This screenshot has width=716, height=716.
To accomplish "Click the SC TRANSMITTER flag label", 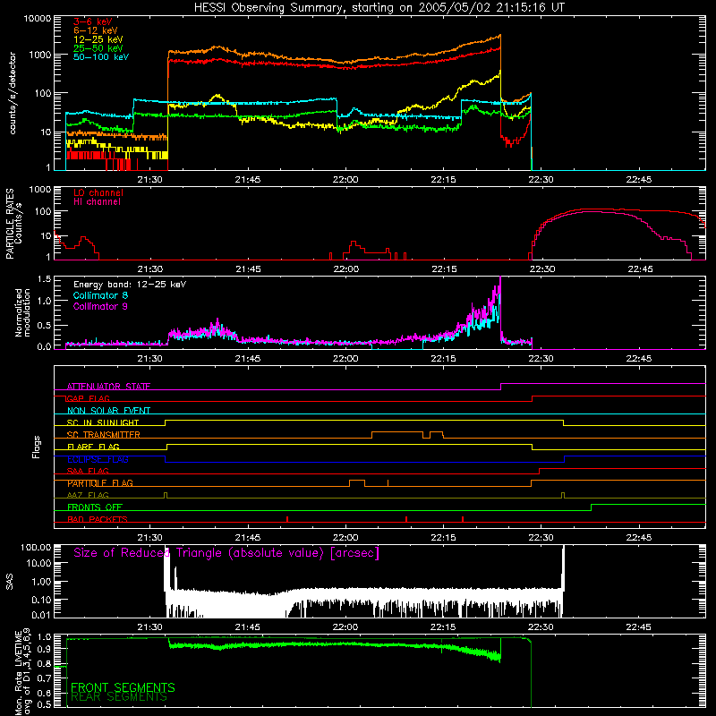I will 104,435.
